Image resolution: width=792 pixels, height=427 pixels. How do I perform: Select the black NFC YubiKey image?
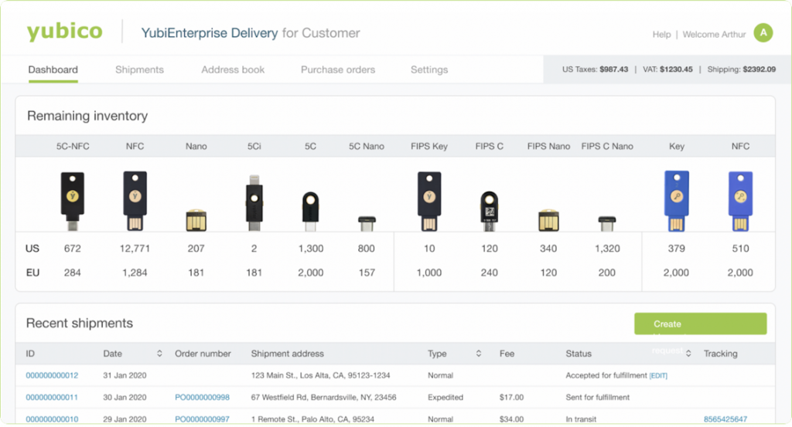click(x=135, y=201)
